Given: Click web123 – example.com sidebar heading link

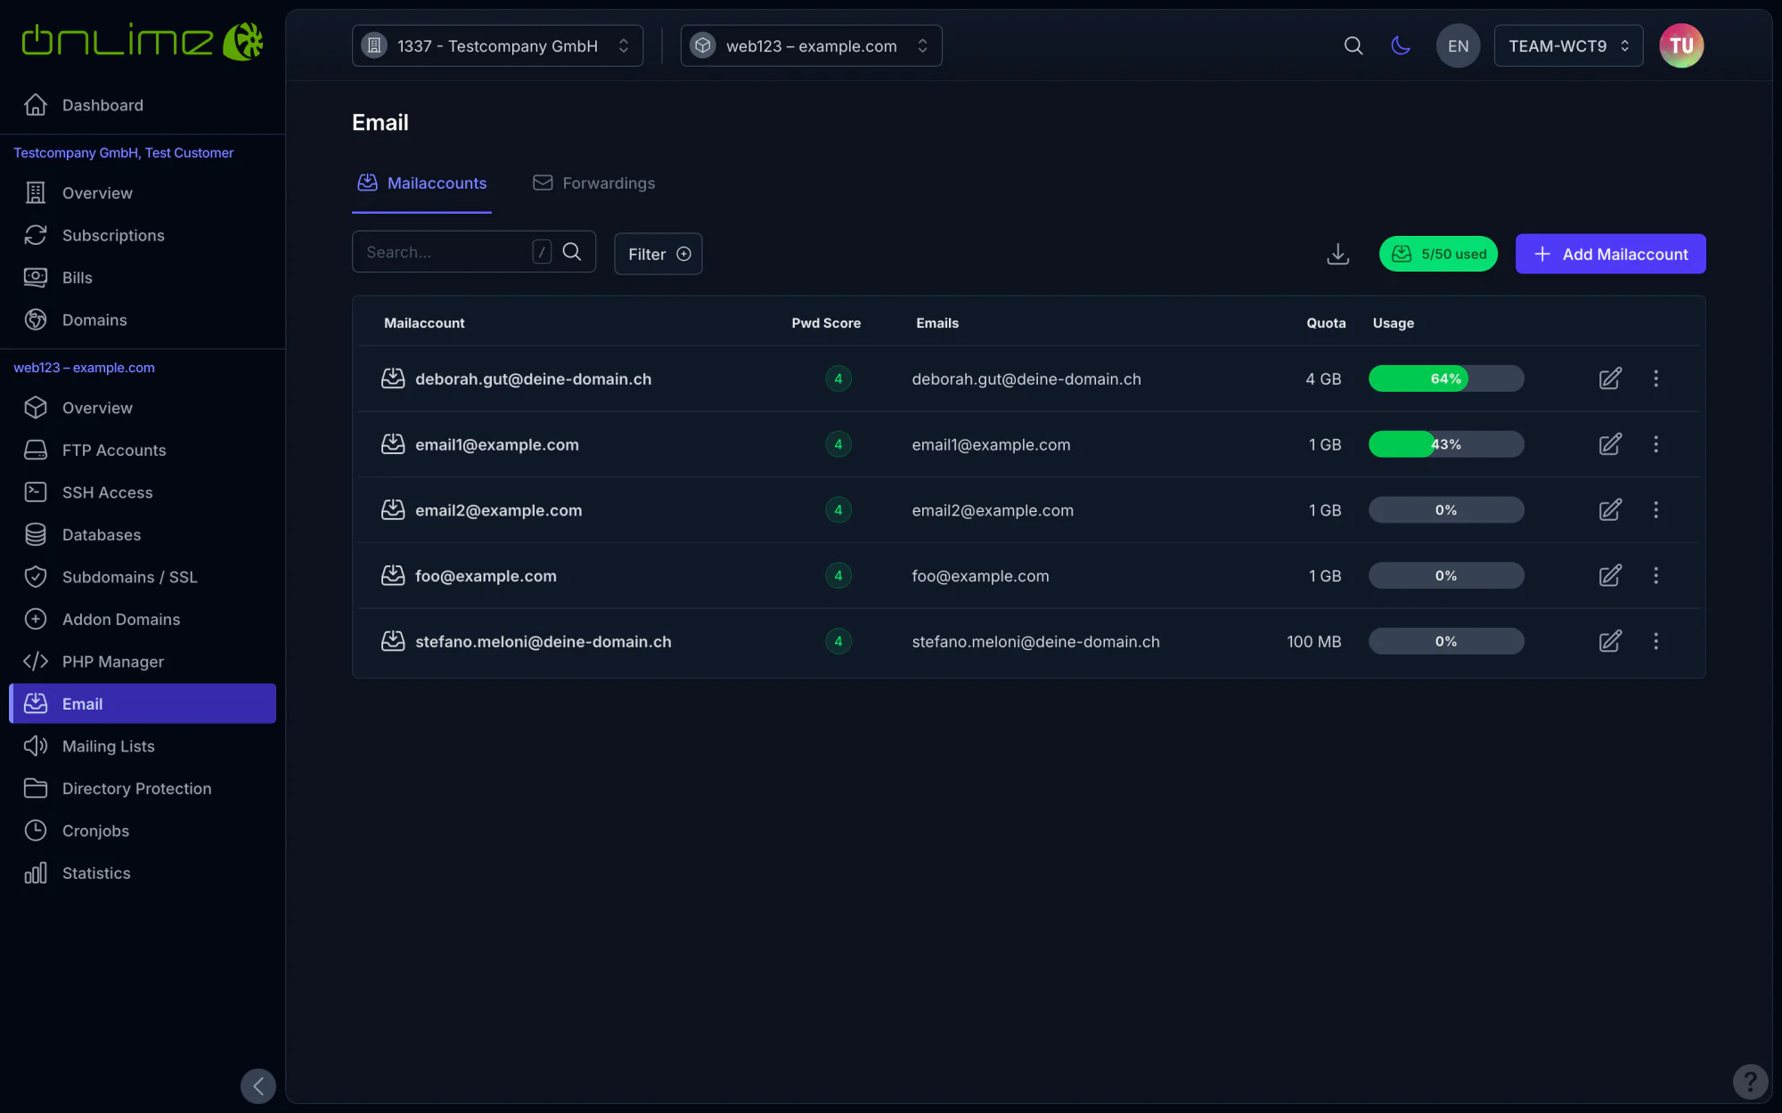Looking at the screenshot, I should point(84,368).
